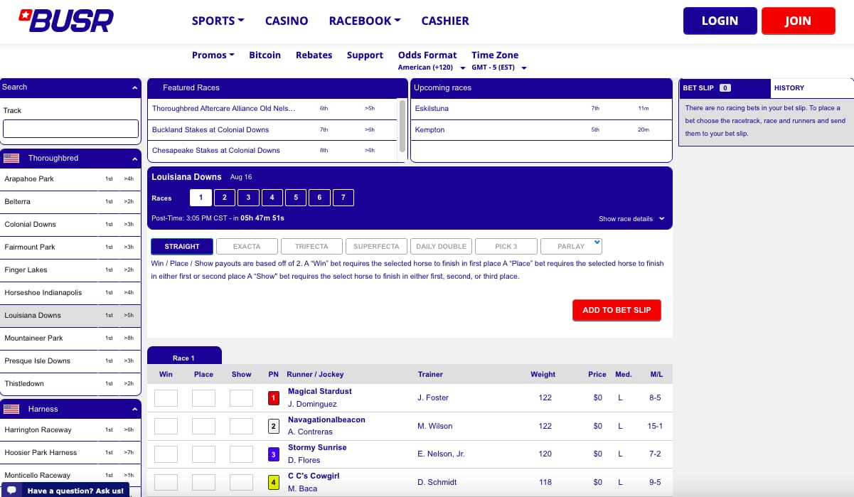Go to the Casino page
This screenshot has width=854, height=497.
287,21
